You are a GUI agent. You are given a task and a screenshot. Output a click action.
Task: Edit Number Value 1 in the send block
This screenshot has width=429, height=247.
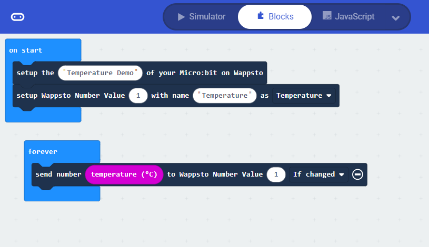click(x=276, y=174)
